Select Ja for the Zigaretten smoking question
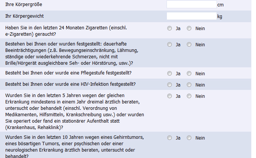The width and height of the screenshot is (256, 158). click(x=170, y=28)
